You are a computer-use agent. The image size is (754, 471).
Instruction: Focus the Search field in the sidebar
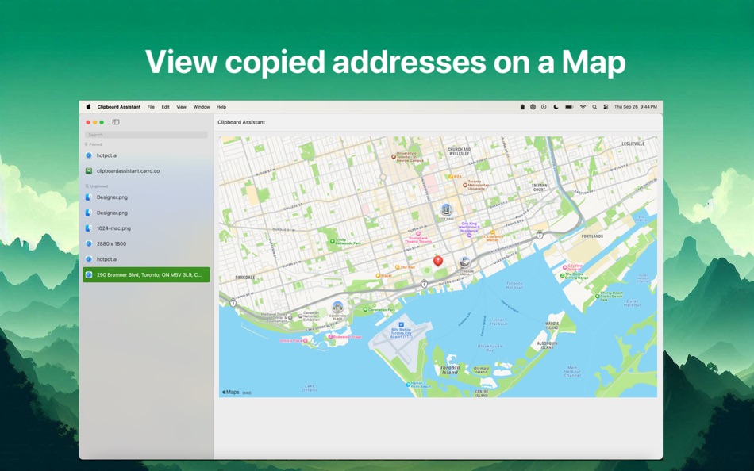146,135
